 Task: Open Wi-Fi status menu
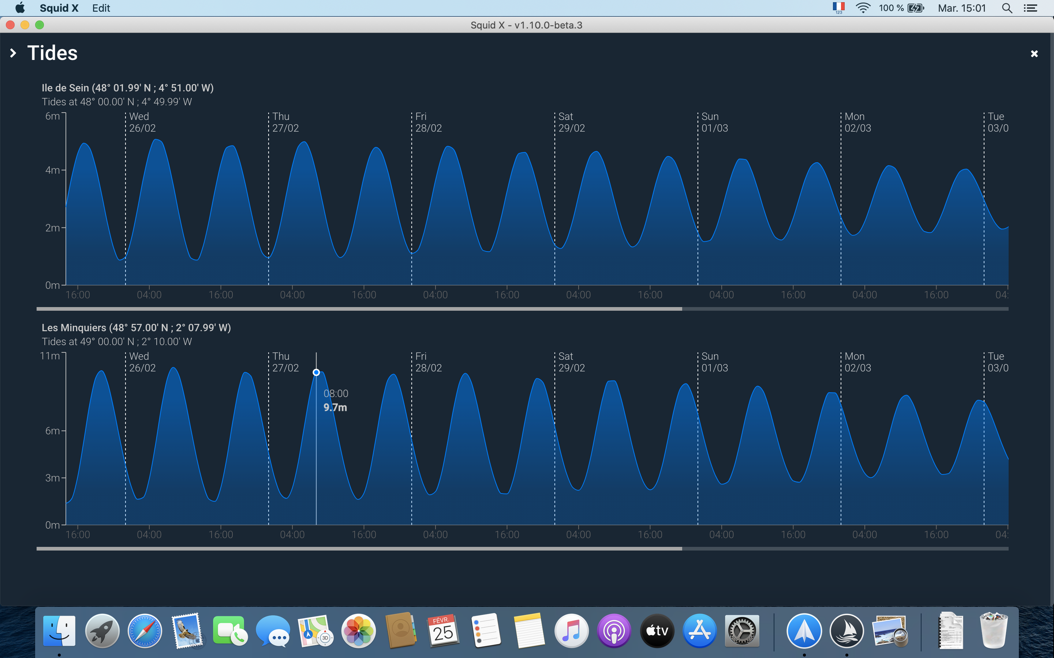(862, 8)
